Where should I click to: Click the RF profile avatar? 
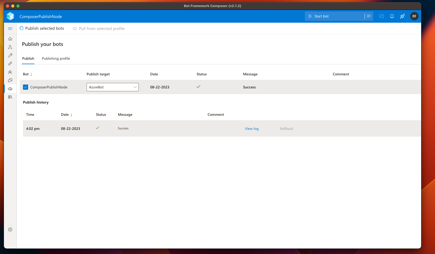point(414,16)
